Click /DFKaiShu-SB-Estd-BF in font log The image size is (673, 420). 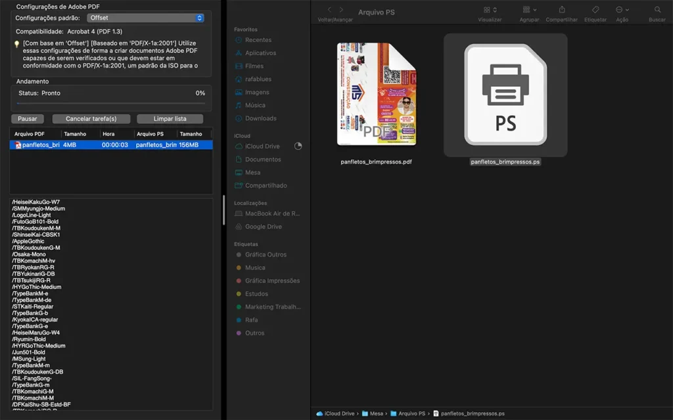tap(41, 404)
